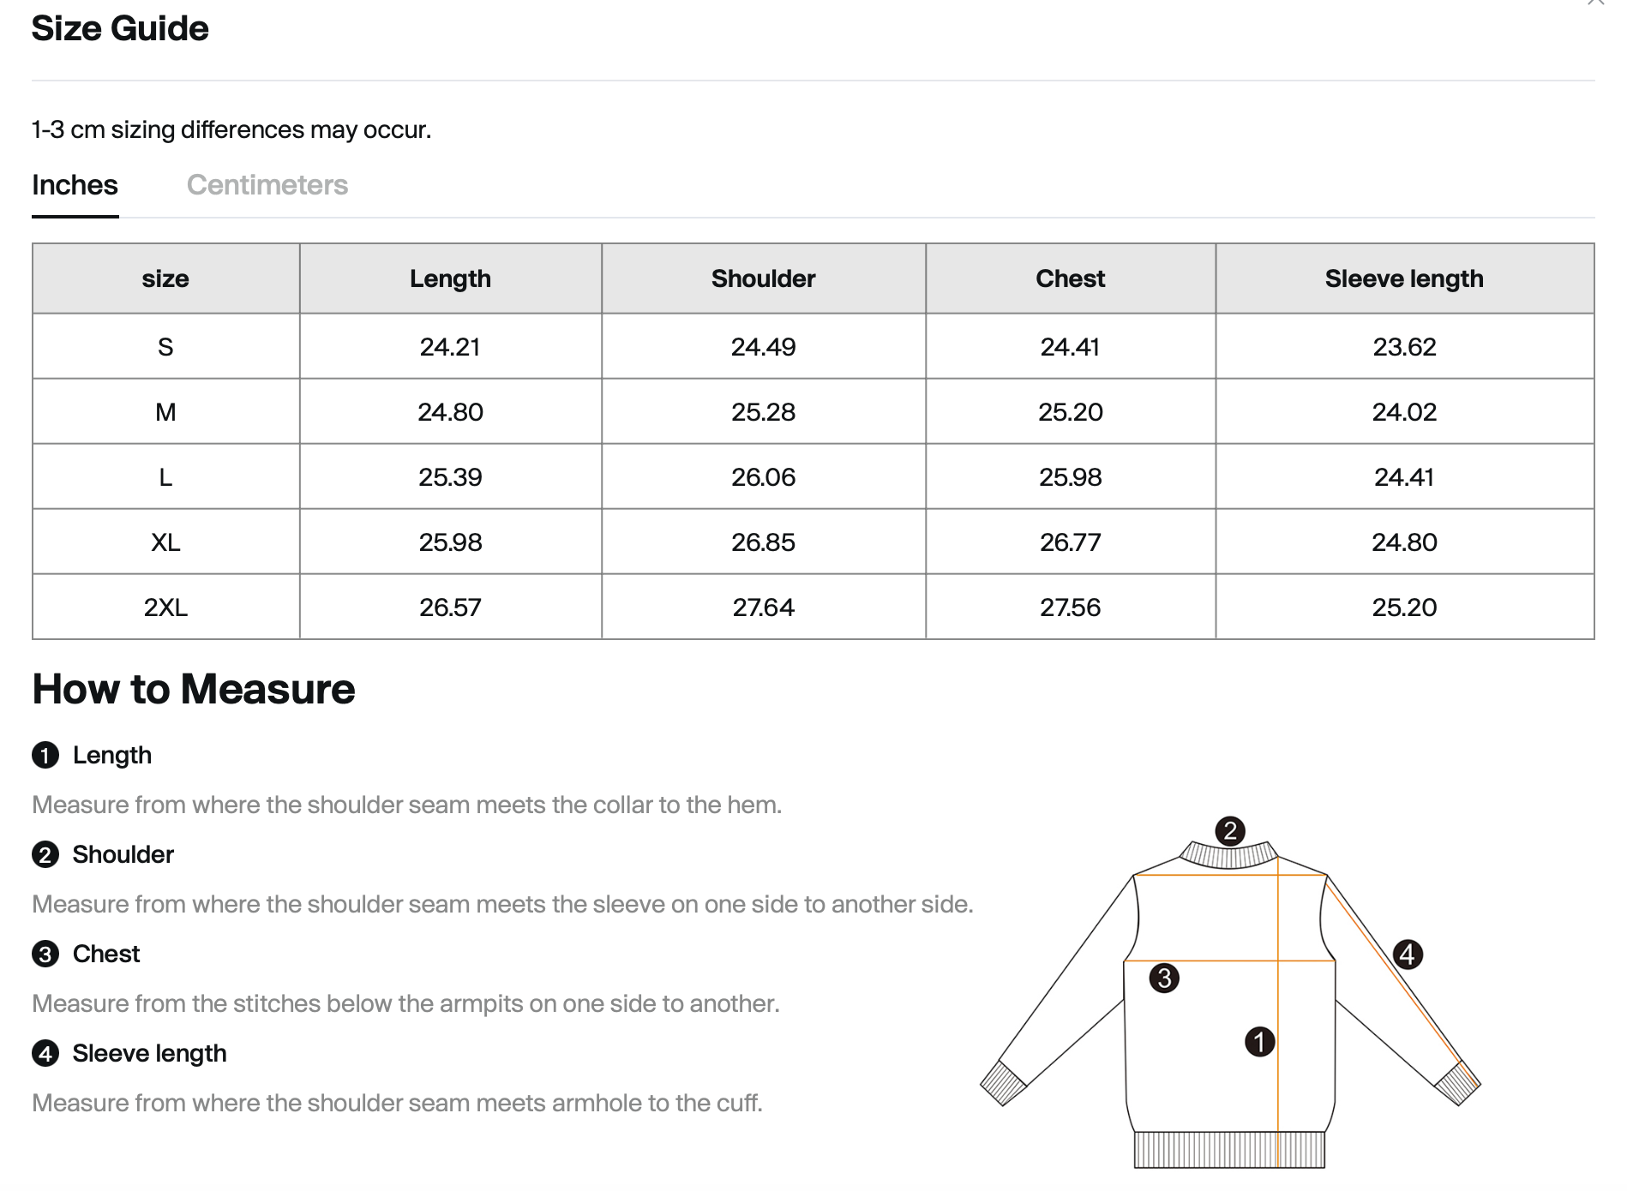Click the number 4 Sleeve length bullet icon
The height and width of the screenshot is (1191, 1627).
(45, 1054)
